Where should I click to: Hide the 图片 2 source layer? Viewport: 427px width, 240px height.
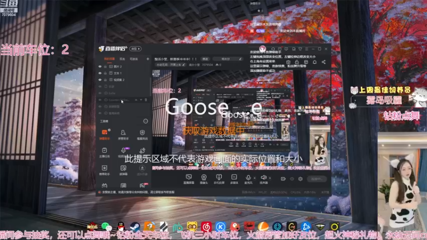[100, 66]
